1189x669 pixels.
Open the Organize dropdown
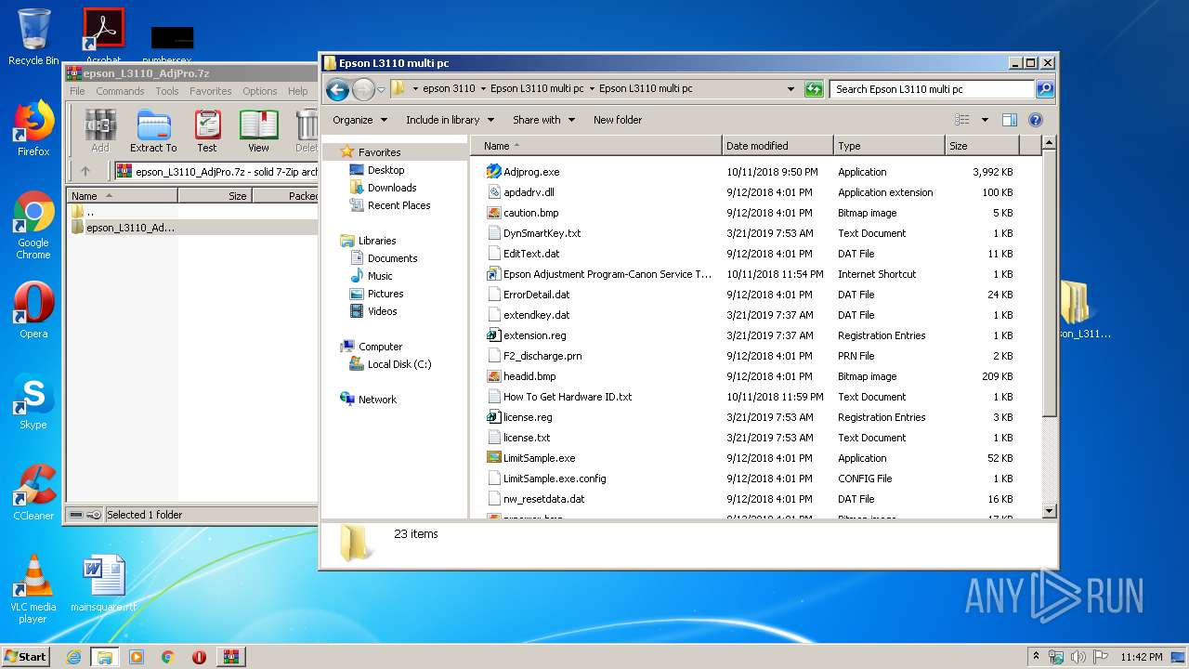tap(359, 120)
